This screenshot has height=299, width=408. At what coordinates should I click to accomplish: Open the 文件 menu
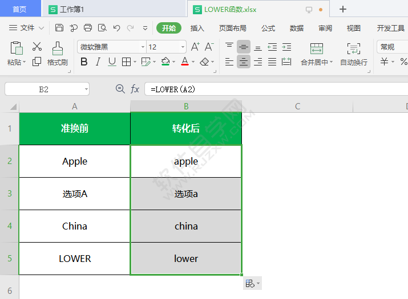pyautogui.click(x=26, y=28)
